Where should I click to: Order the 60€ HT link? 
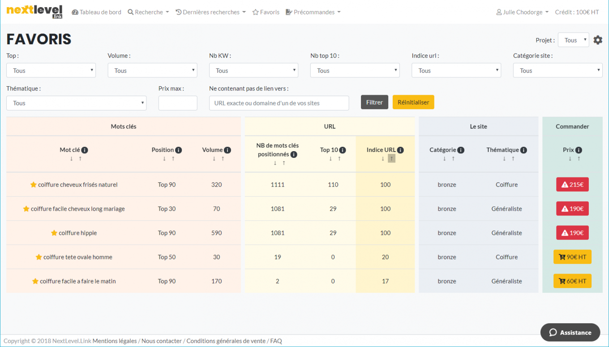click(x=572, y=281)
